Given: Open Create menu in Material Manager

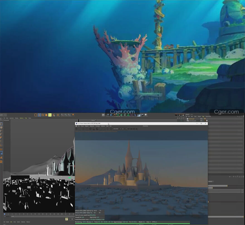Looking at the screenshot, I should pos(7,222).
